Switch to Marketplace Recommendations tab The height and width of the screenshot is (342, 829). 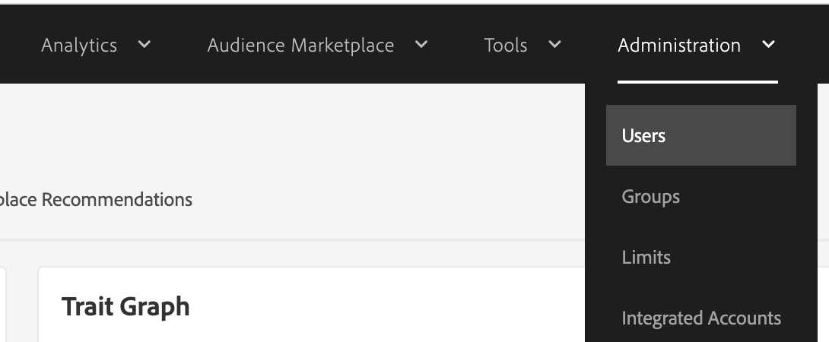tap(95, 200)
